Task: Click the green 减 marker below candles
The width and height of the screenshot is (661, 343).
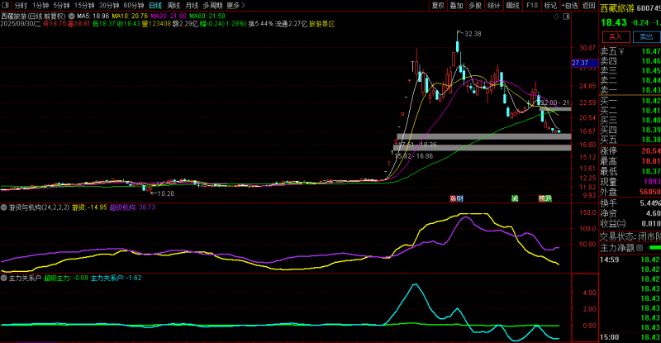Action: click(514, 198)
